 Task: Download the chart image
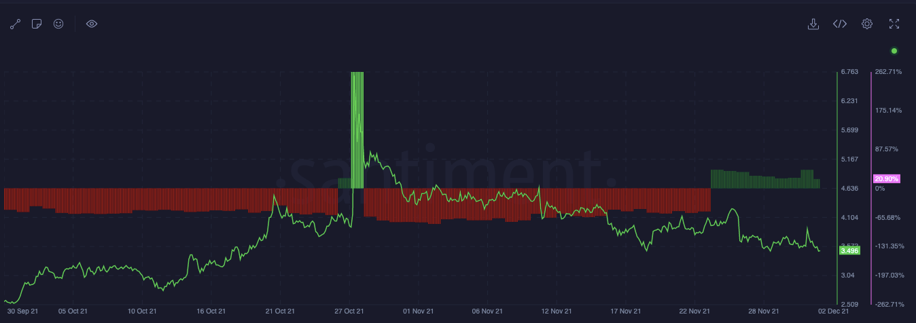(x=813, y=24)
